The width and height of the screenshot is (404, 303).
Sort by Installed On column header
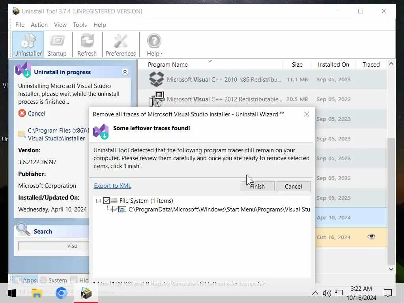point(333,65)
